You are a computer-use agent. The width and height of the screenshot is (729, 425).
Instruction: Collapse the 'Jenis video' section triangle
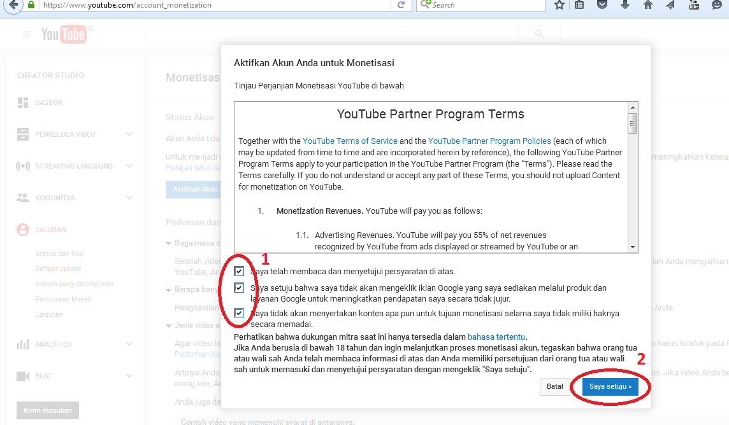(169, 326)
